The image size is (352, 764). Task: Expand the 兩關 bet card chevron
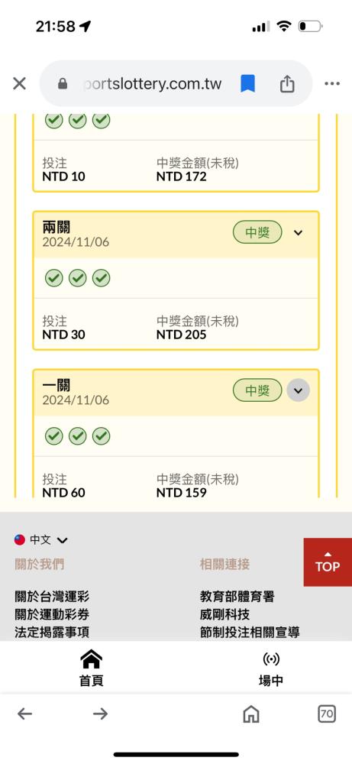coord(298,233)
